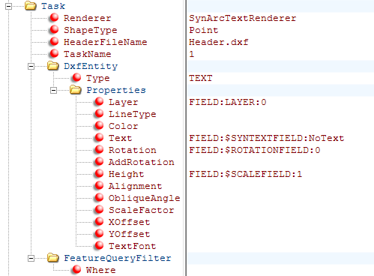Click the red ball beside TaskName

[54, 54]
